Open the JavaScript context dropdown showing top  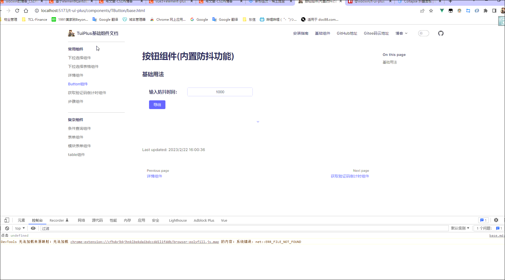(19, 228)
